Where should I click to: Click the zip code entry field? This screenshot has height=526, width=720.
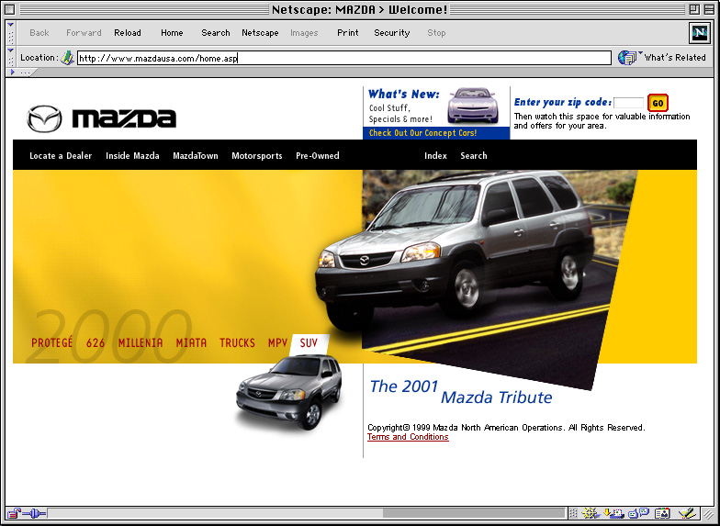pos(628,103)
